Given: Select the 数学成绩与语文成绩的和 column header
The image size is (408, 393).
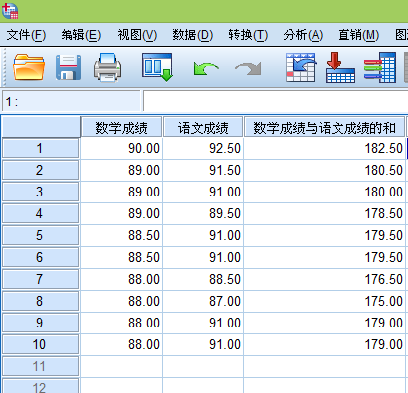Looking at the screenshot, I should 325,127.
